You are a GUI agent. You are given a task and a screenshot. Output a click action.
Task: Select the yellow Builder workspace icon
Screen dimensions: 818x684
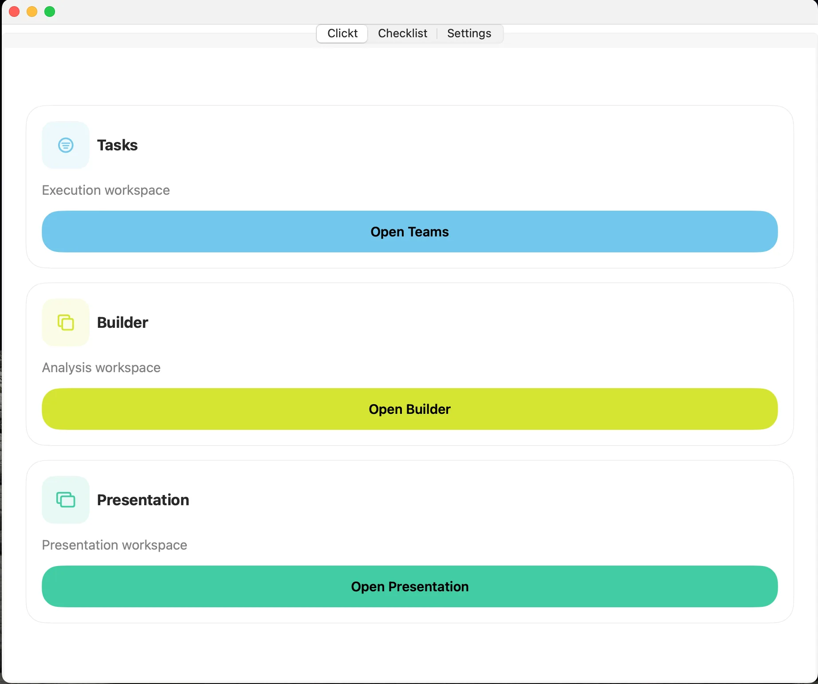65,322
